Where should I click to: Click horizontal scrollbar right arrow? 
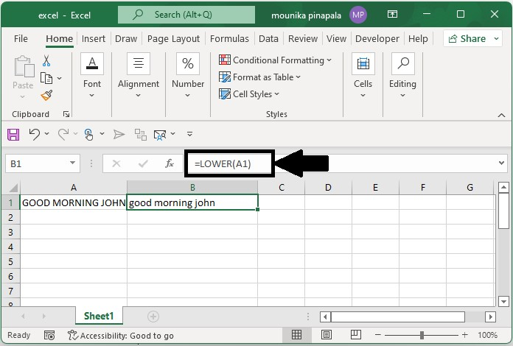(490, 317)
